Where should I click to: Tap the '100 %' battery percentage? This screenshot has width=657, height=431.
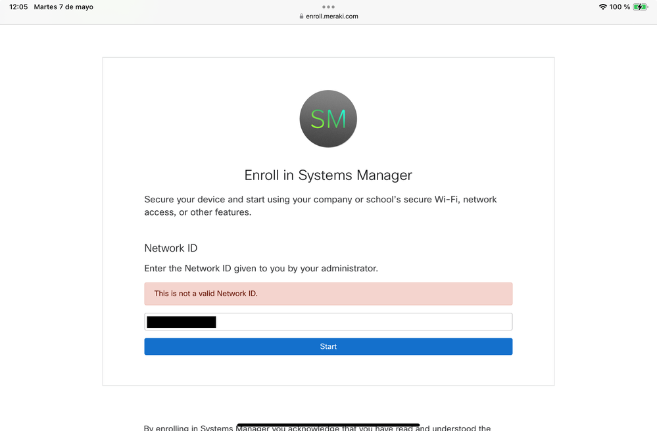tap(620, 7)
